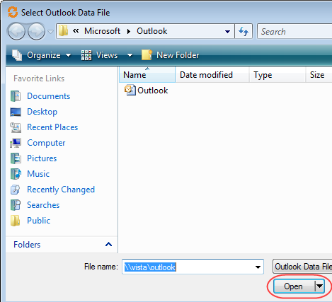Click the File name text field
Screen dimensions: 332x302
pos(193,267)
